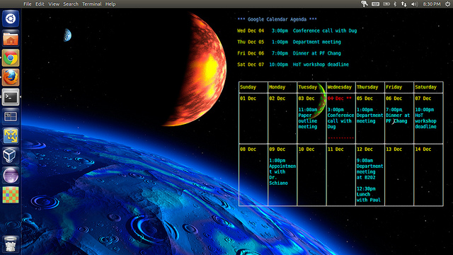The image size is (453, 255).
Task: Open the Workspace Switcher
Action: [x=11, y=116]
